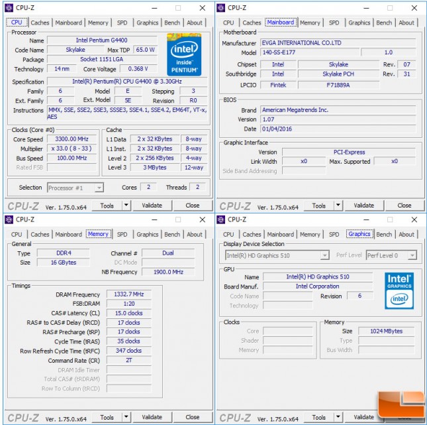Open About tab in the Mainboard window
427x425 pixels.
(x=406, y=23)
